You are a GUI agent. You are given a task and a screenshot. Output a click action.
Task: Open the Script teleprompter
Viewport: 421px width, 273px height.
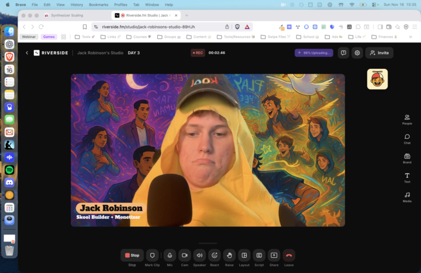click(259, 255)
